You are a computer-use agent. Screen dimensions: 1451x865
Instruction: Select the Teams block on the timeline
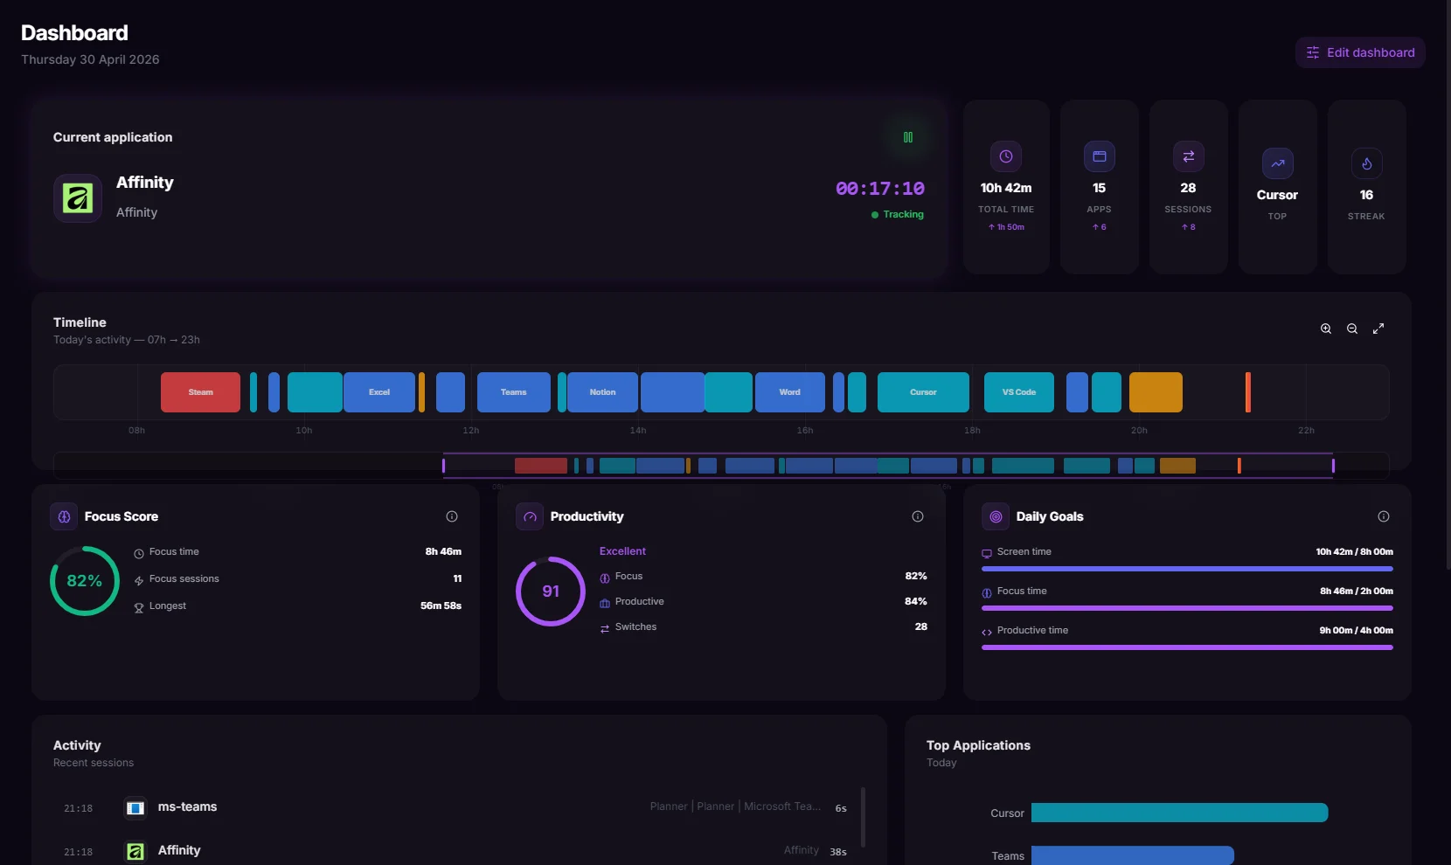pyautogui.click(x=514, y=392)
